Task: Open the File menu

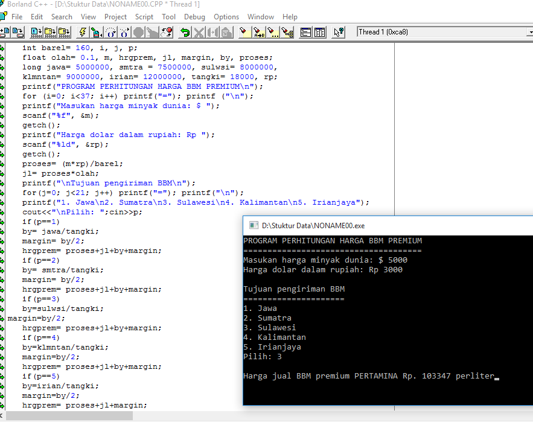Action: 17,17
